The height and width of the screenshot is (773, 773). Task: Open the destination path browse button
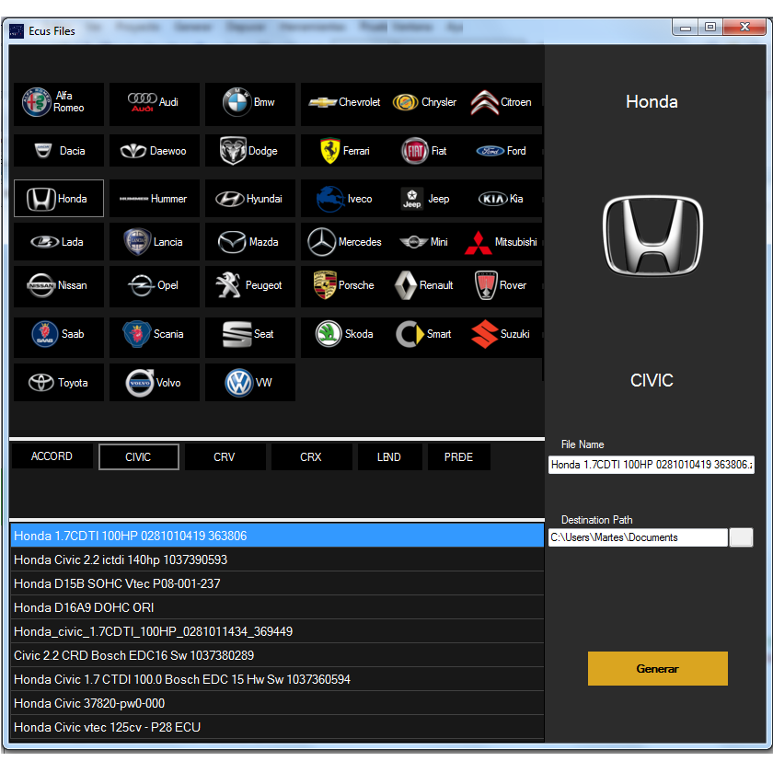pyautogui.click(x=741, y=537)
